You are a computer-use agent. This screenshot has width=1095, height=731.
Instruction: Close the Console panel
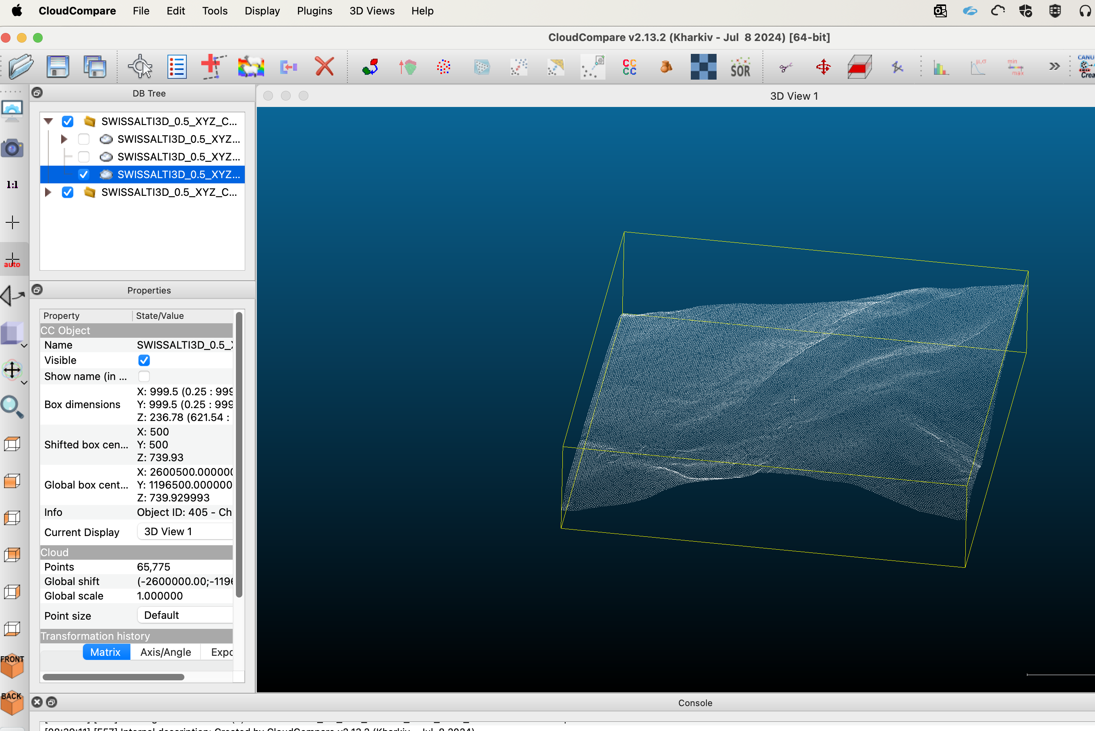tap(37, 702)
